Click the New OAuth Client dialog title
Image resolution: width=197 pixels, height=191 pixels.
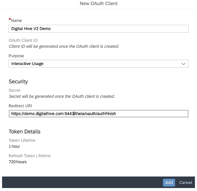coord(99,4)
